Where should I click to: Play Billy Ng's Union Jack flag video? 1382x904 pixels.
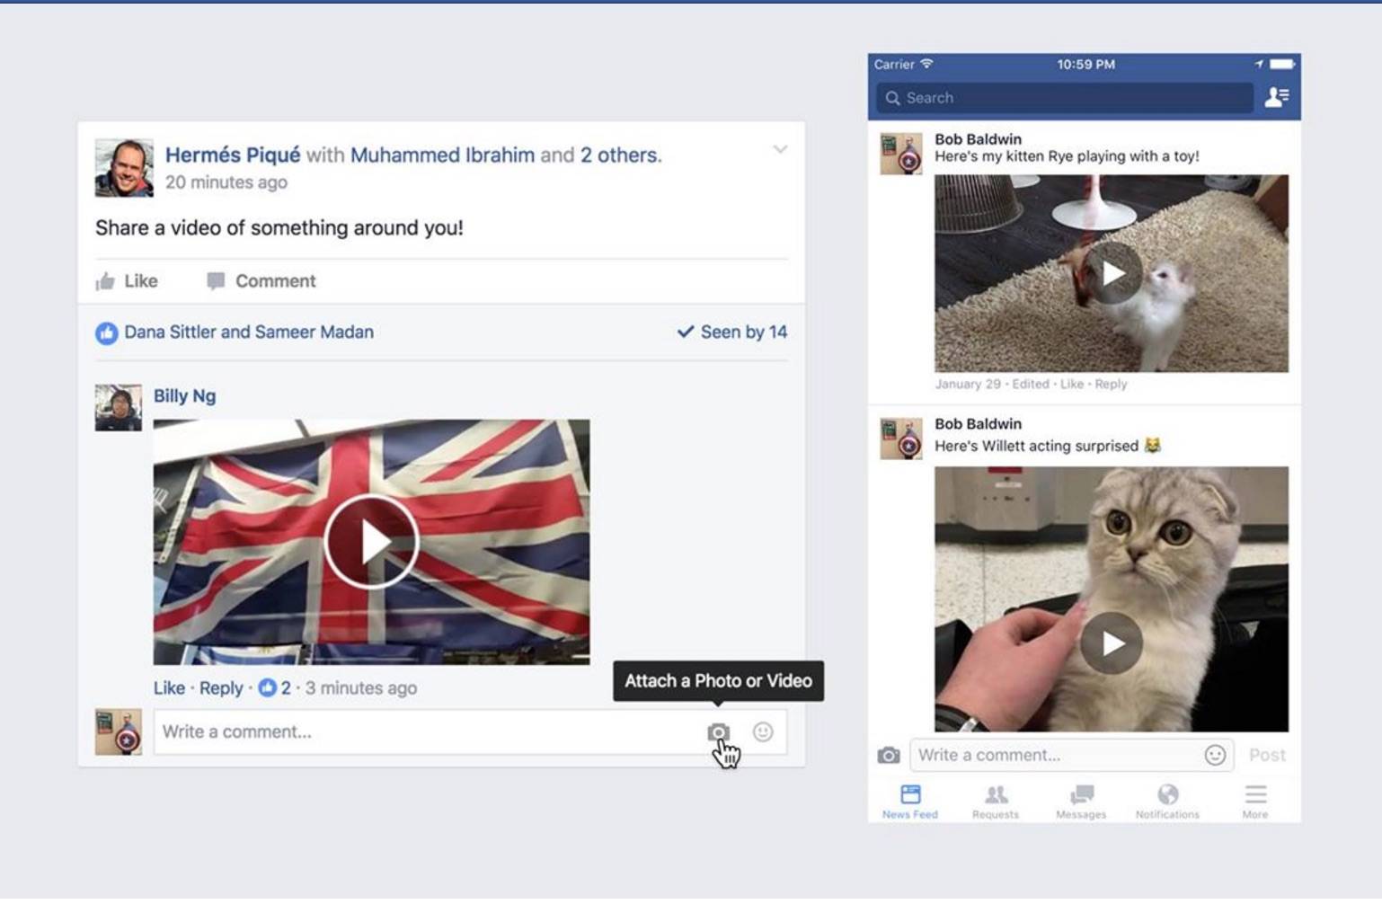[x=371, y=542]
